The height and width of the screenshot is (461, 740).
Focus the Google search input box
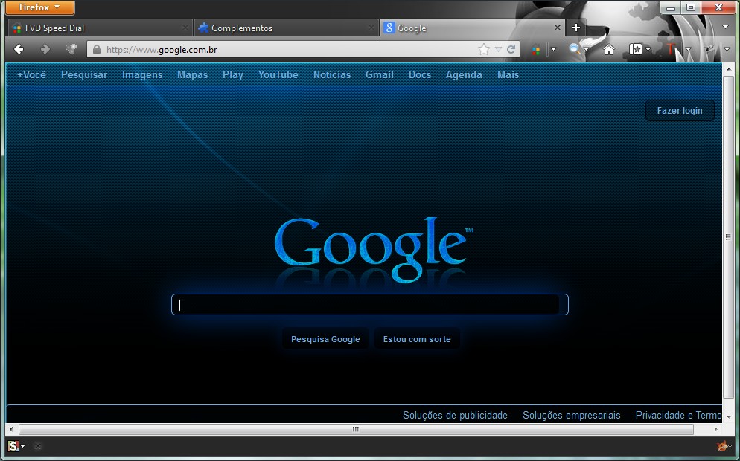click(x=369, y=305)
